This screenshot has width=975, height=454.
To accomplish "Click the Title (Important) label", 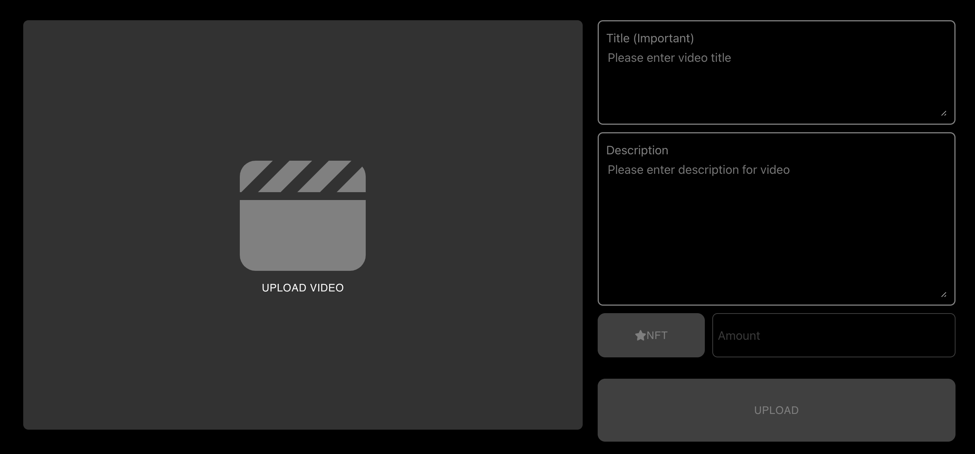I will (650, 38).
